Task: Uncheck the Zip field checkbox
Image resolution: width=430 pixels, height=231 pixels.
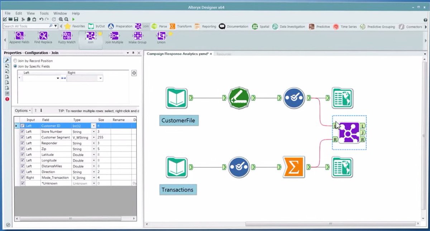Action: pos(23,149)
